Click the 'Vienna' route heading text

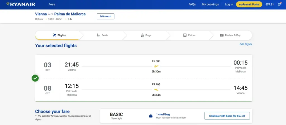[x=41, y=14]
